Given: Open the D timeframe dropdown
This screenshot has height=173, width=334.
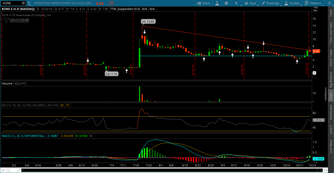Looking at the screenshot, I should pos(236,3).
